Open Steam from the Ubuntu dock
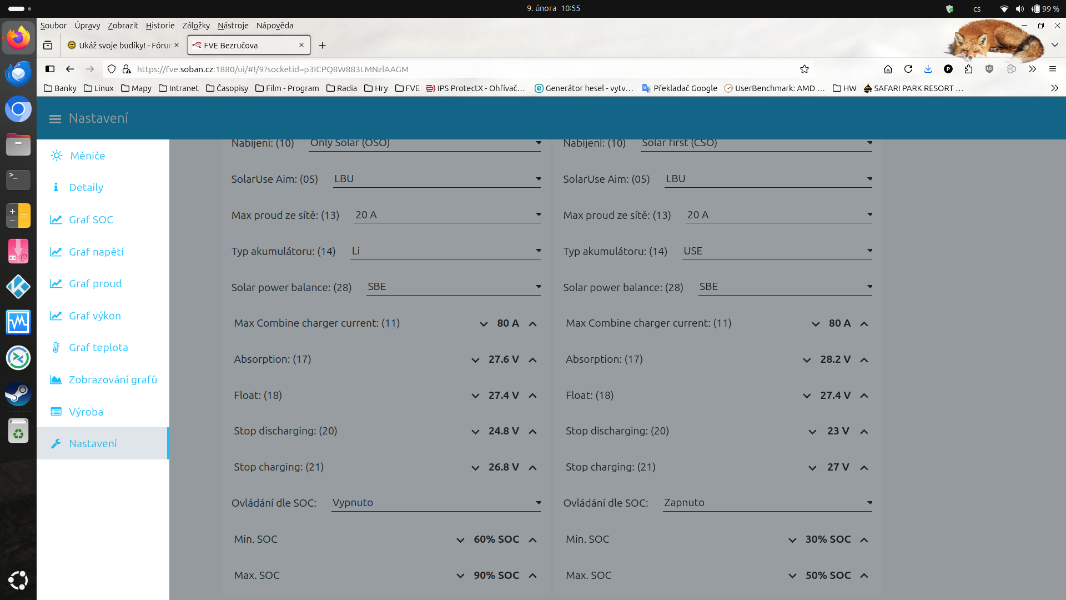The width and height of the screenshot is (1066, 600). pyautogui.click(x=18, y=393)
